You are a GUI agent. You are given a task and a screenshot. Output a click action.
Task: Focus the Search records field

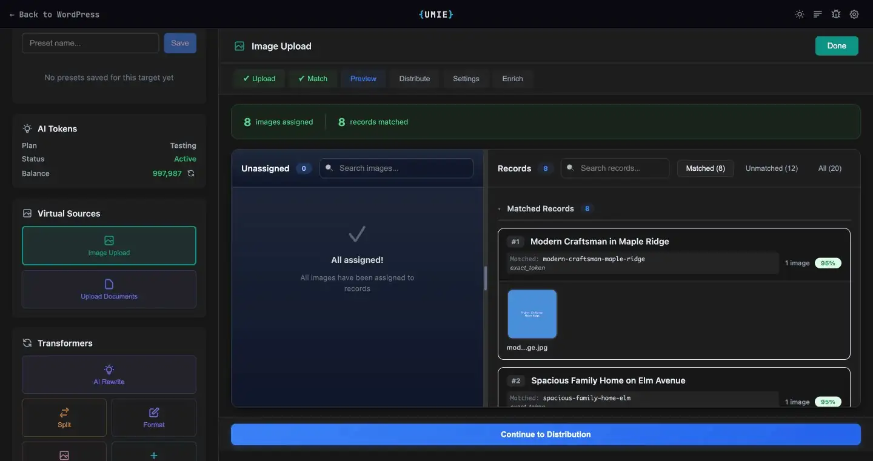[615, 168]
